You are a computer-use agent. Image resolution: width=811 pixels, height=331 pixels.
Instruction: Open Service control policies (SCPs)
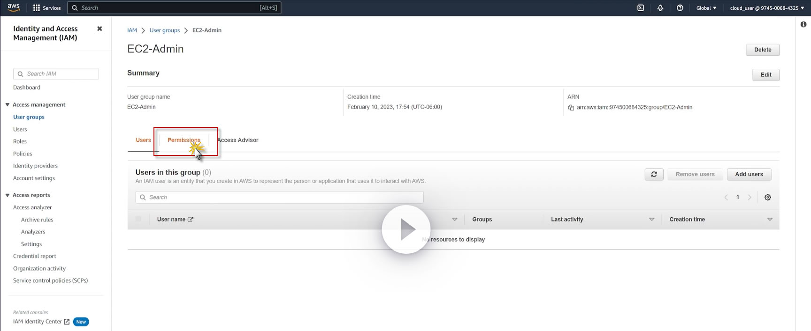click(x=50, y=280)
